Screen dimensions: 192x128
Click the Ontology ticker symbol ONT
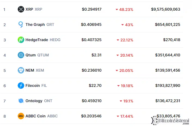48,101
